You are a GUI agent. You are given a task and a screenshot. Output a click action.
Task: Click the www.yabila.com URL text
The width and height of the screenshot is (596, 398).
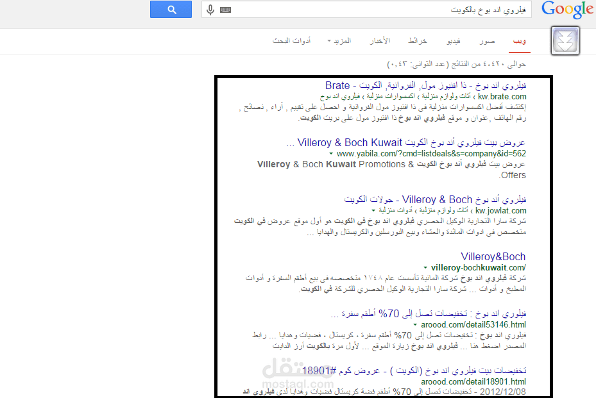point(431,153)
